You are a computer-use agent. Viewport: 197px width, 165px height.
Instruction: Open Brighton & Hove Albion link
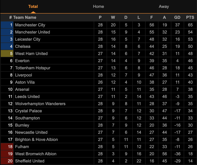coord(36,140)
